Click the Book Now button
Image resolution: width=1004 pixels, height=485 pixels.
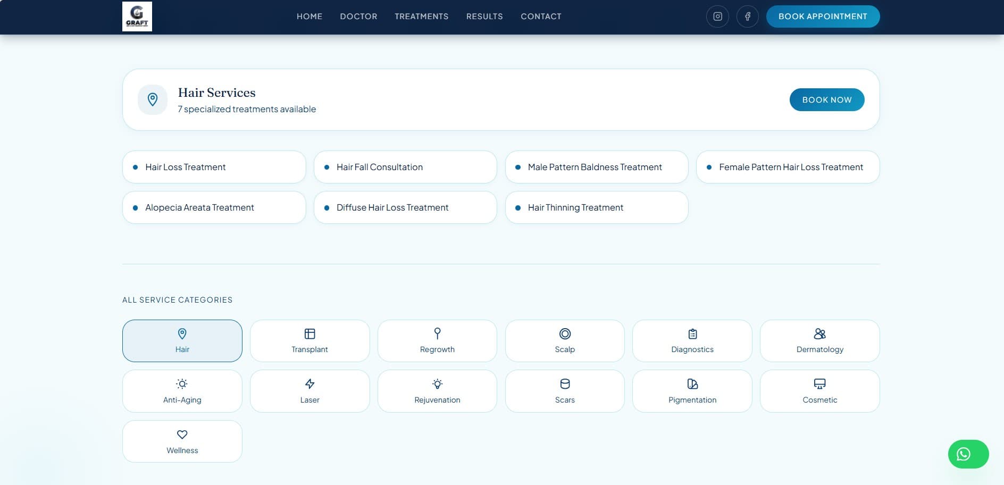click(x=827, y=100)
